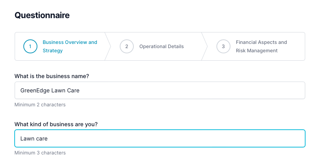Click the "Minimum 3 characters" helper text
316x167 pixels.
(x=40, y=153)
